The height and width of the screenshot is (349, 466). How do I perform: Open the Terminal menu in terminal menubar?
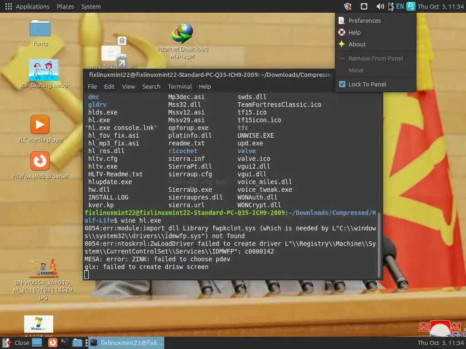click(x=180, y=87)
